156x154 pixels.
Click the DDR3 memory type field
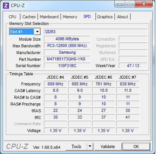coord(96,32)
